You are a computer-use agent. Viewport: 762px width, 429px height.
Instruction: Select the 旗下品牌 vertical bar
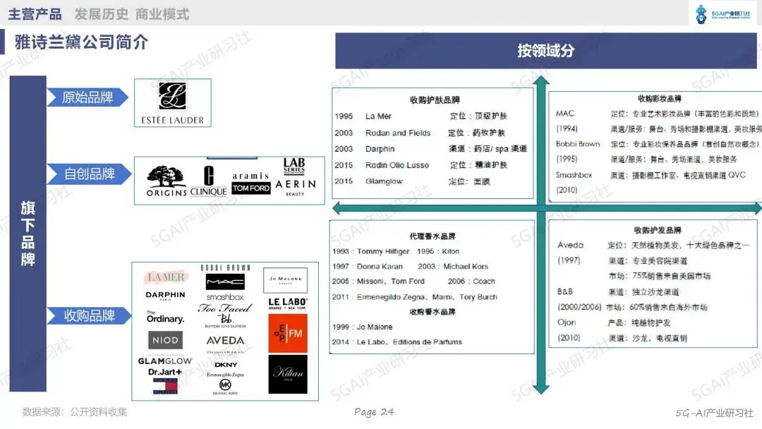pos(28,234)
